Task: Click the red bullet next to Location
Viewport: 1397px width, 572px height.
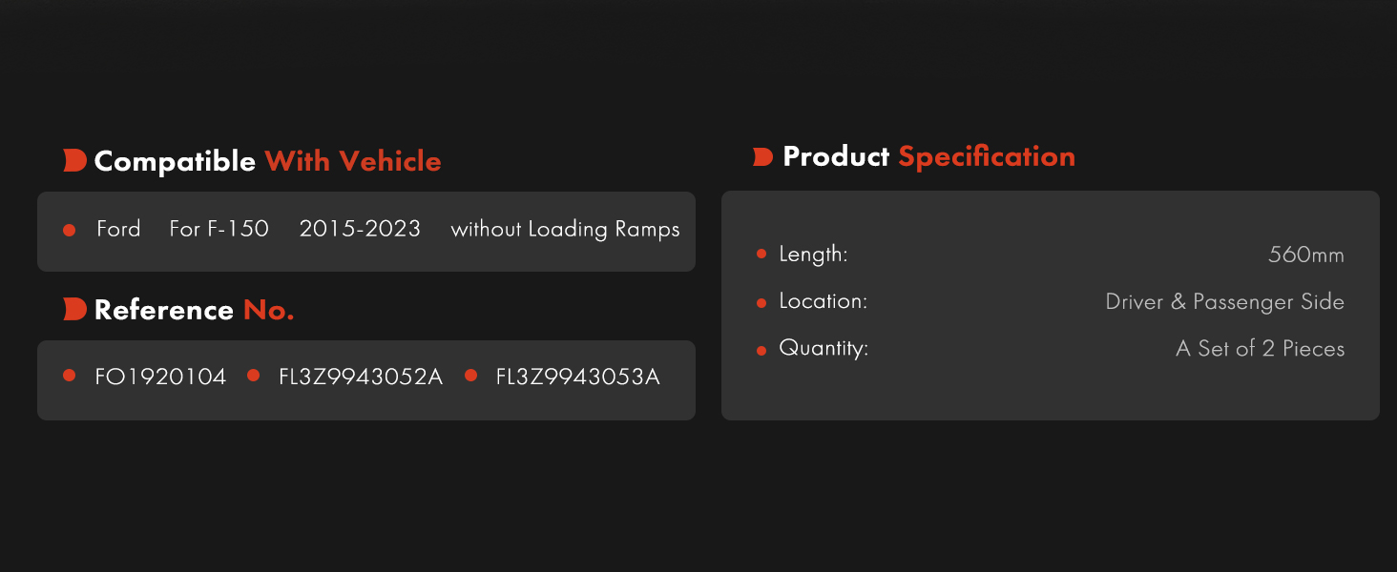Action: pyautogui.click(x=761, y=302)
